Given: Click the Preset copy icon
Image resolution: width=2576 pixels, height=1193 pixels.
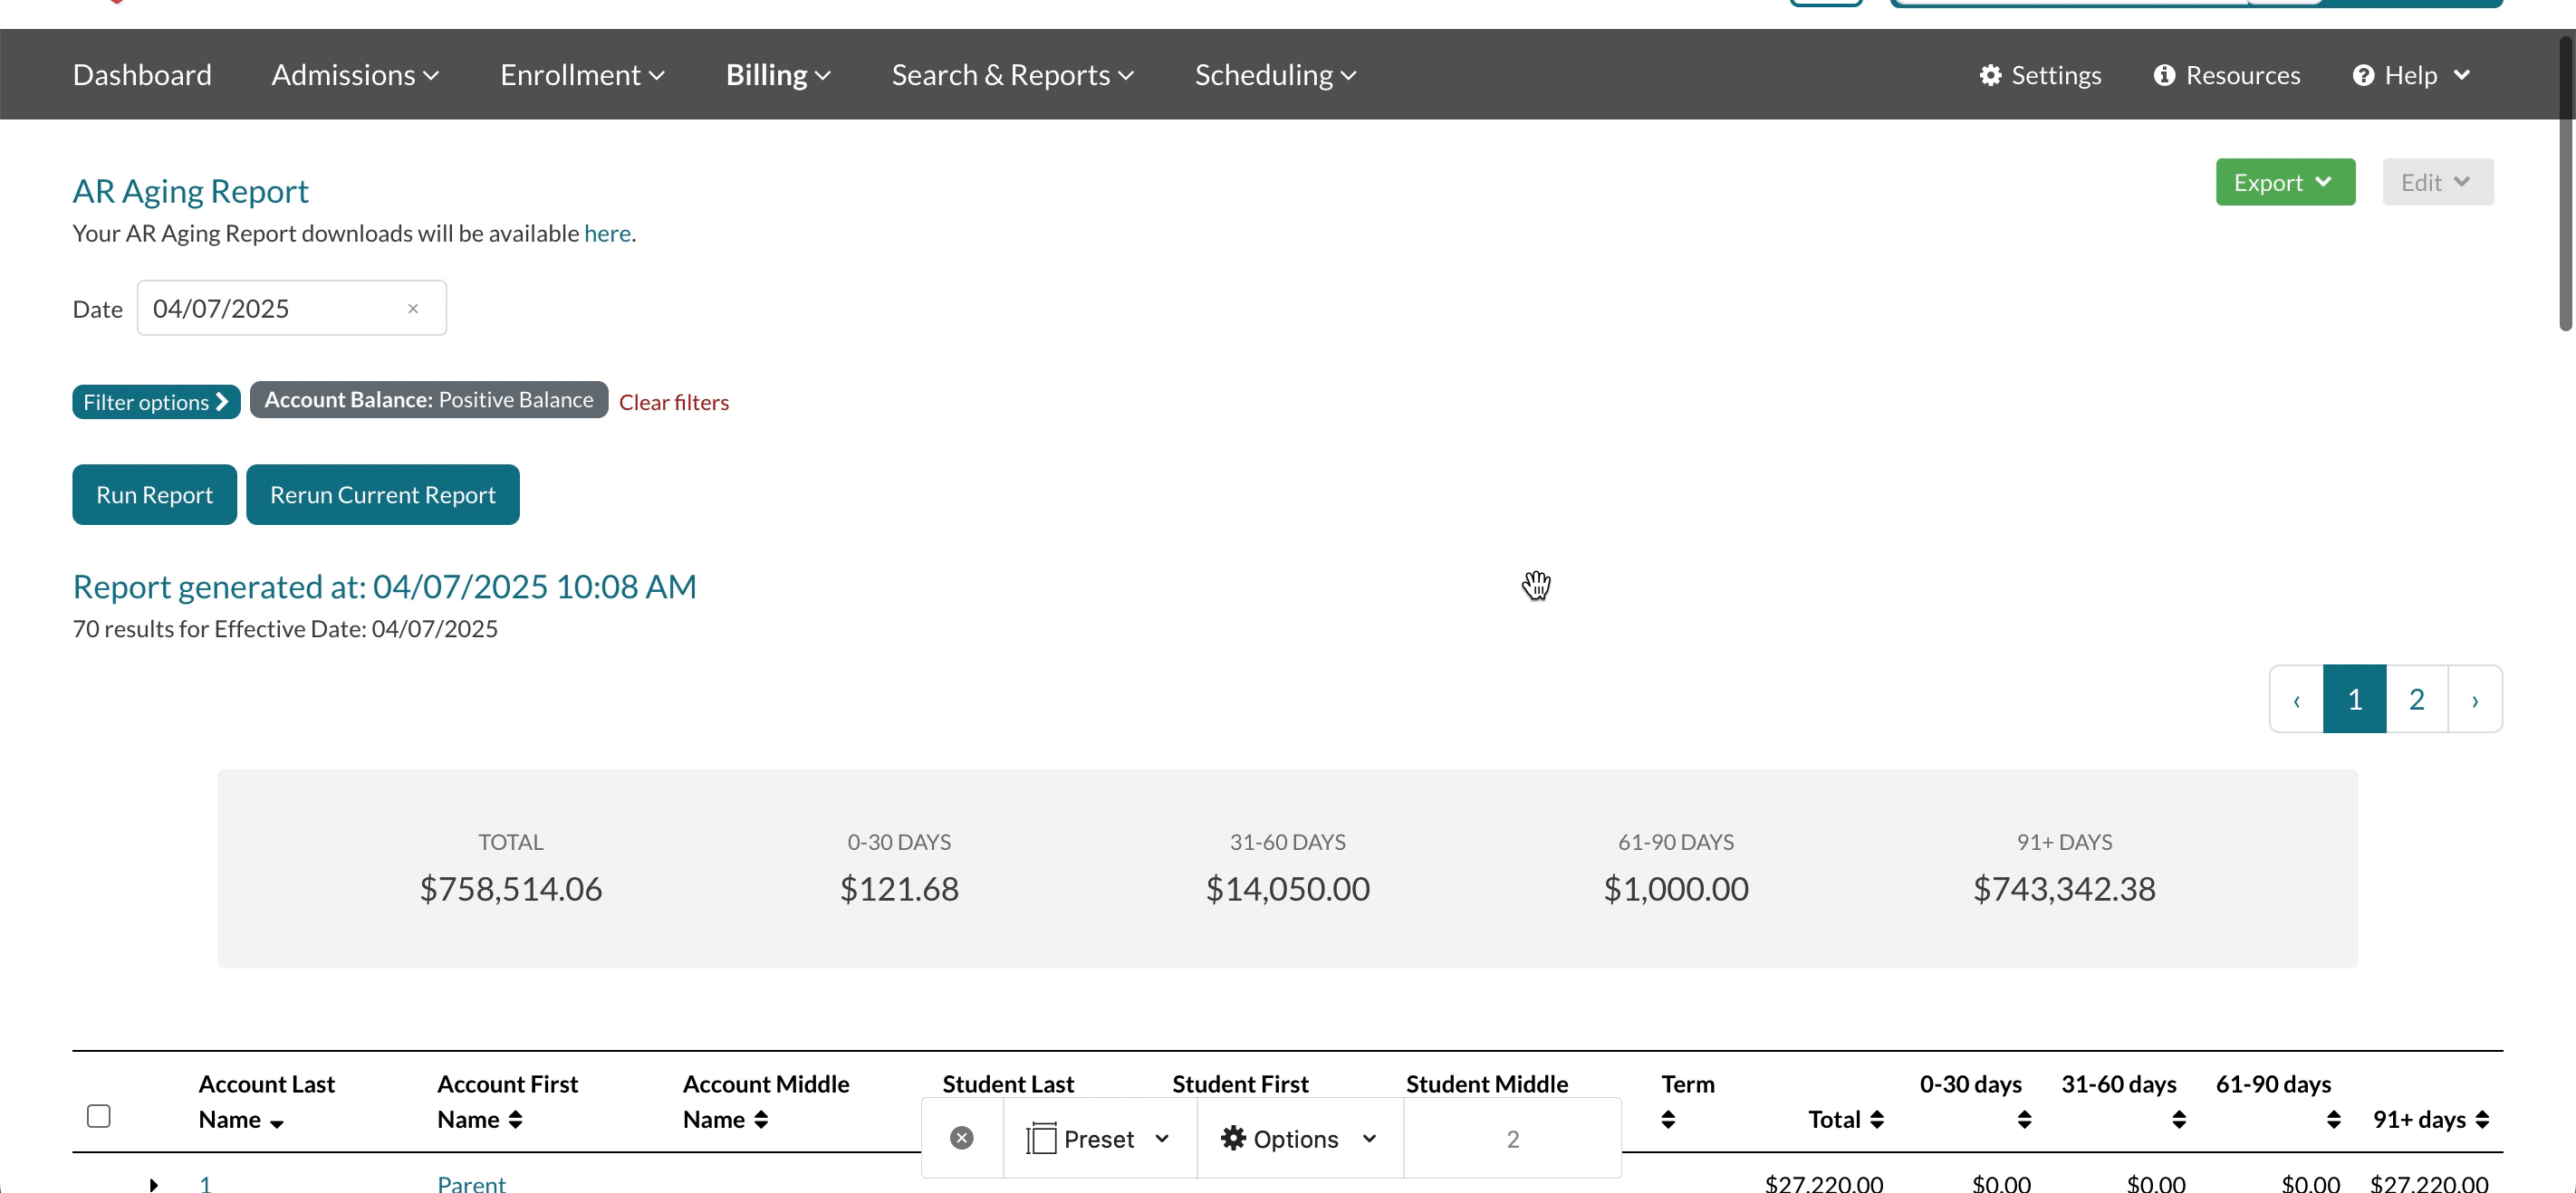Looking at the screenshot, I should (1041, 1138).
